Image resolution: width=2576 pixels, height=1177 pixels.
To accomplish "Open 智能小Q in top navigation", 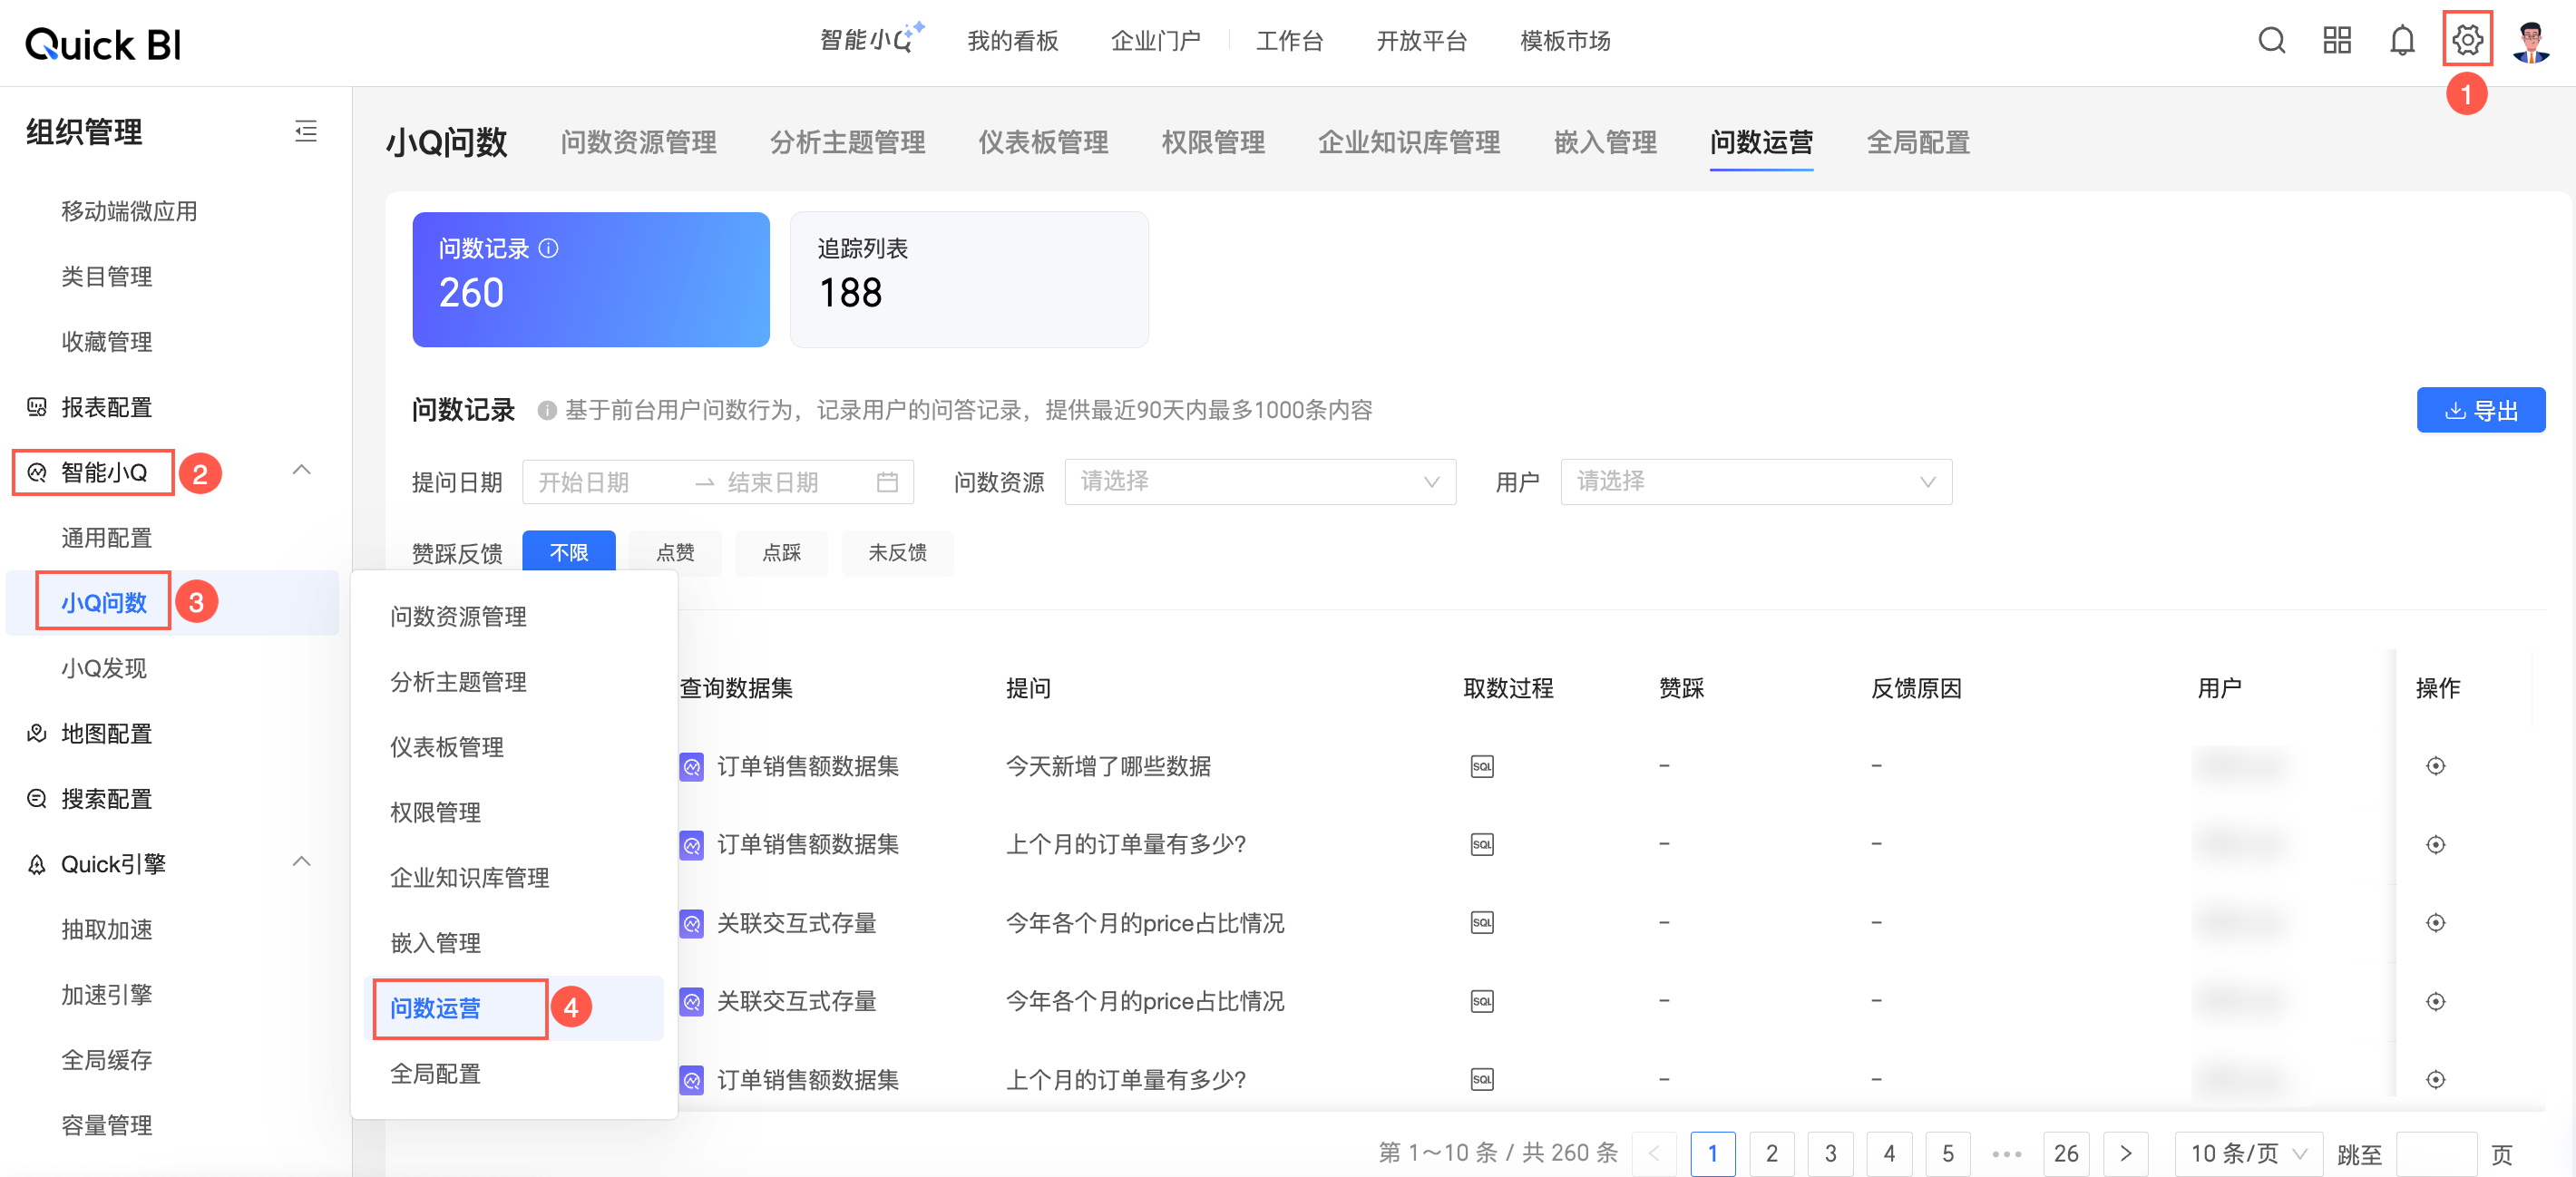I will click(871, 39).
